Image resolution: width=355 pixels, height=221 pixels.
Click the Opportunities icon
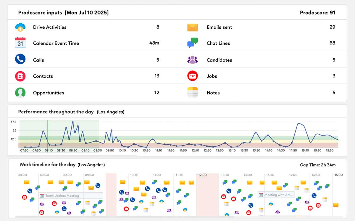pyautogui.click(x=20, y=92)
